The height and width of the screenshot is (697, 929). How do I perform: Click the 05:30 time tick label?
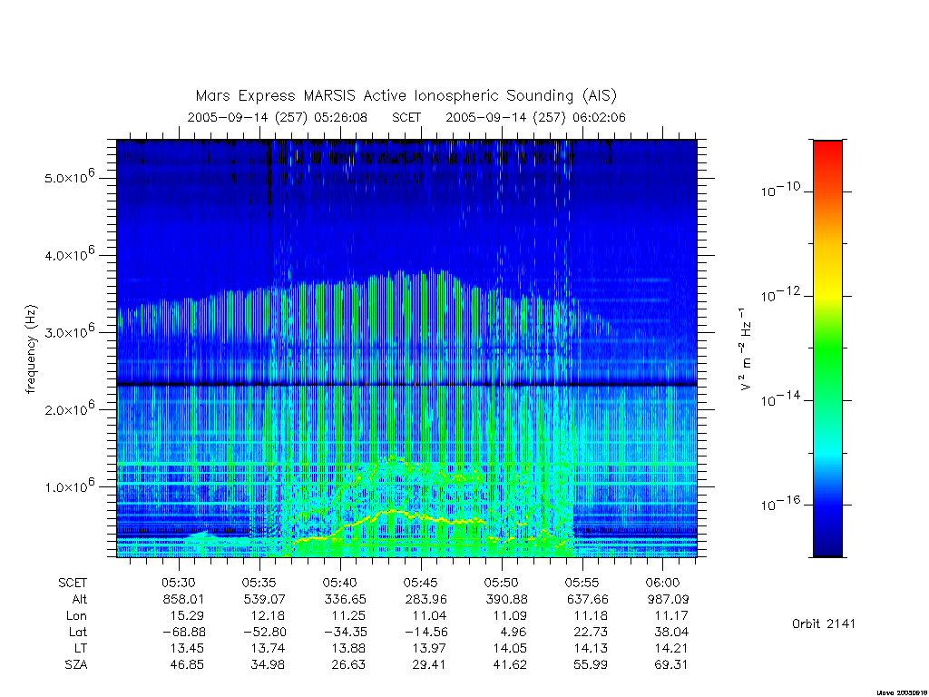[179, 583]
